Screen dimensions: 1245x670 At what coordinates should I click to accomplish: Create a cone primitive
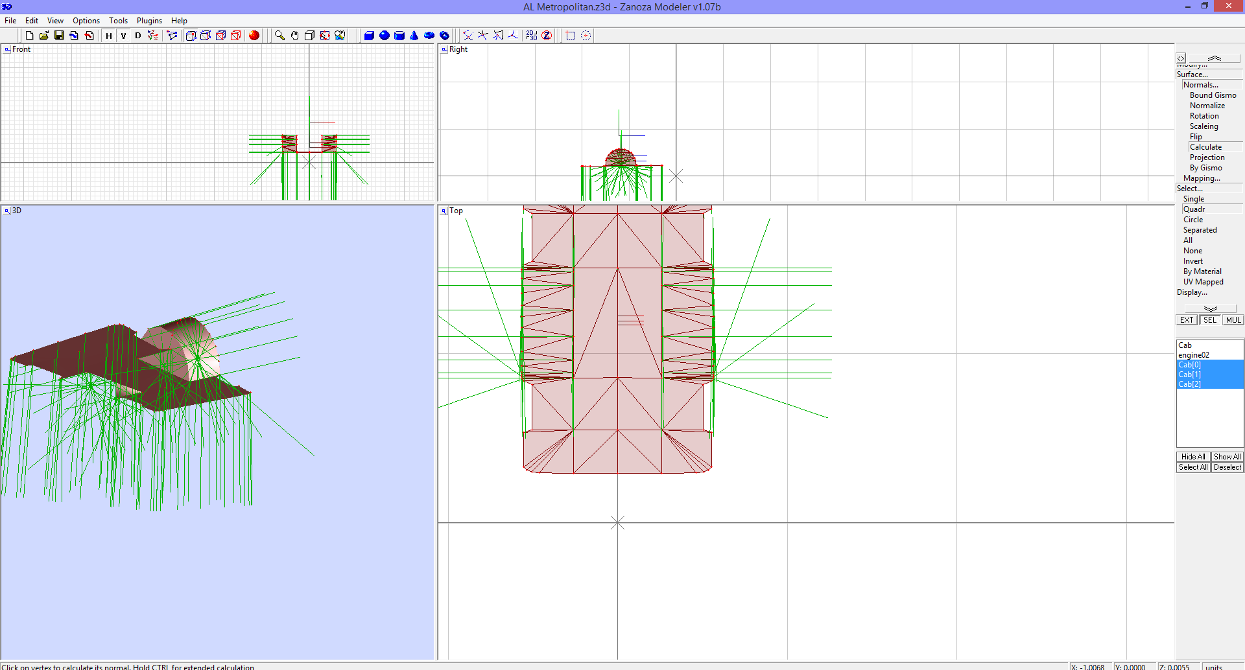(415, 36)
